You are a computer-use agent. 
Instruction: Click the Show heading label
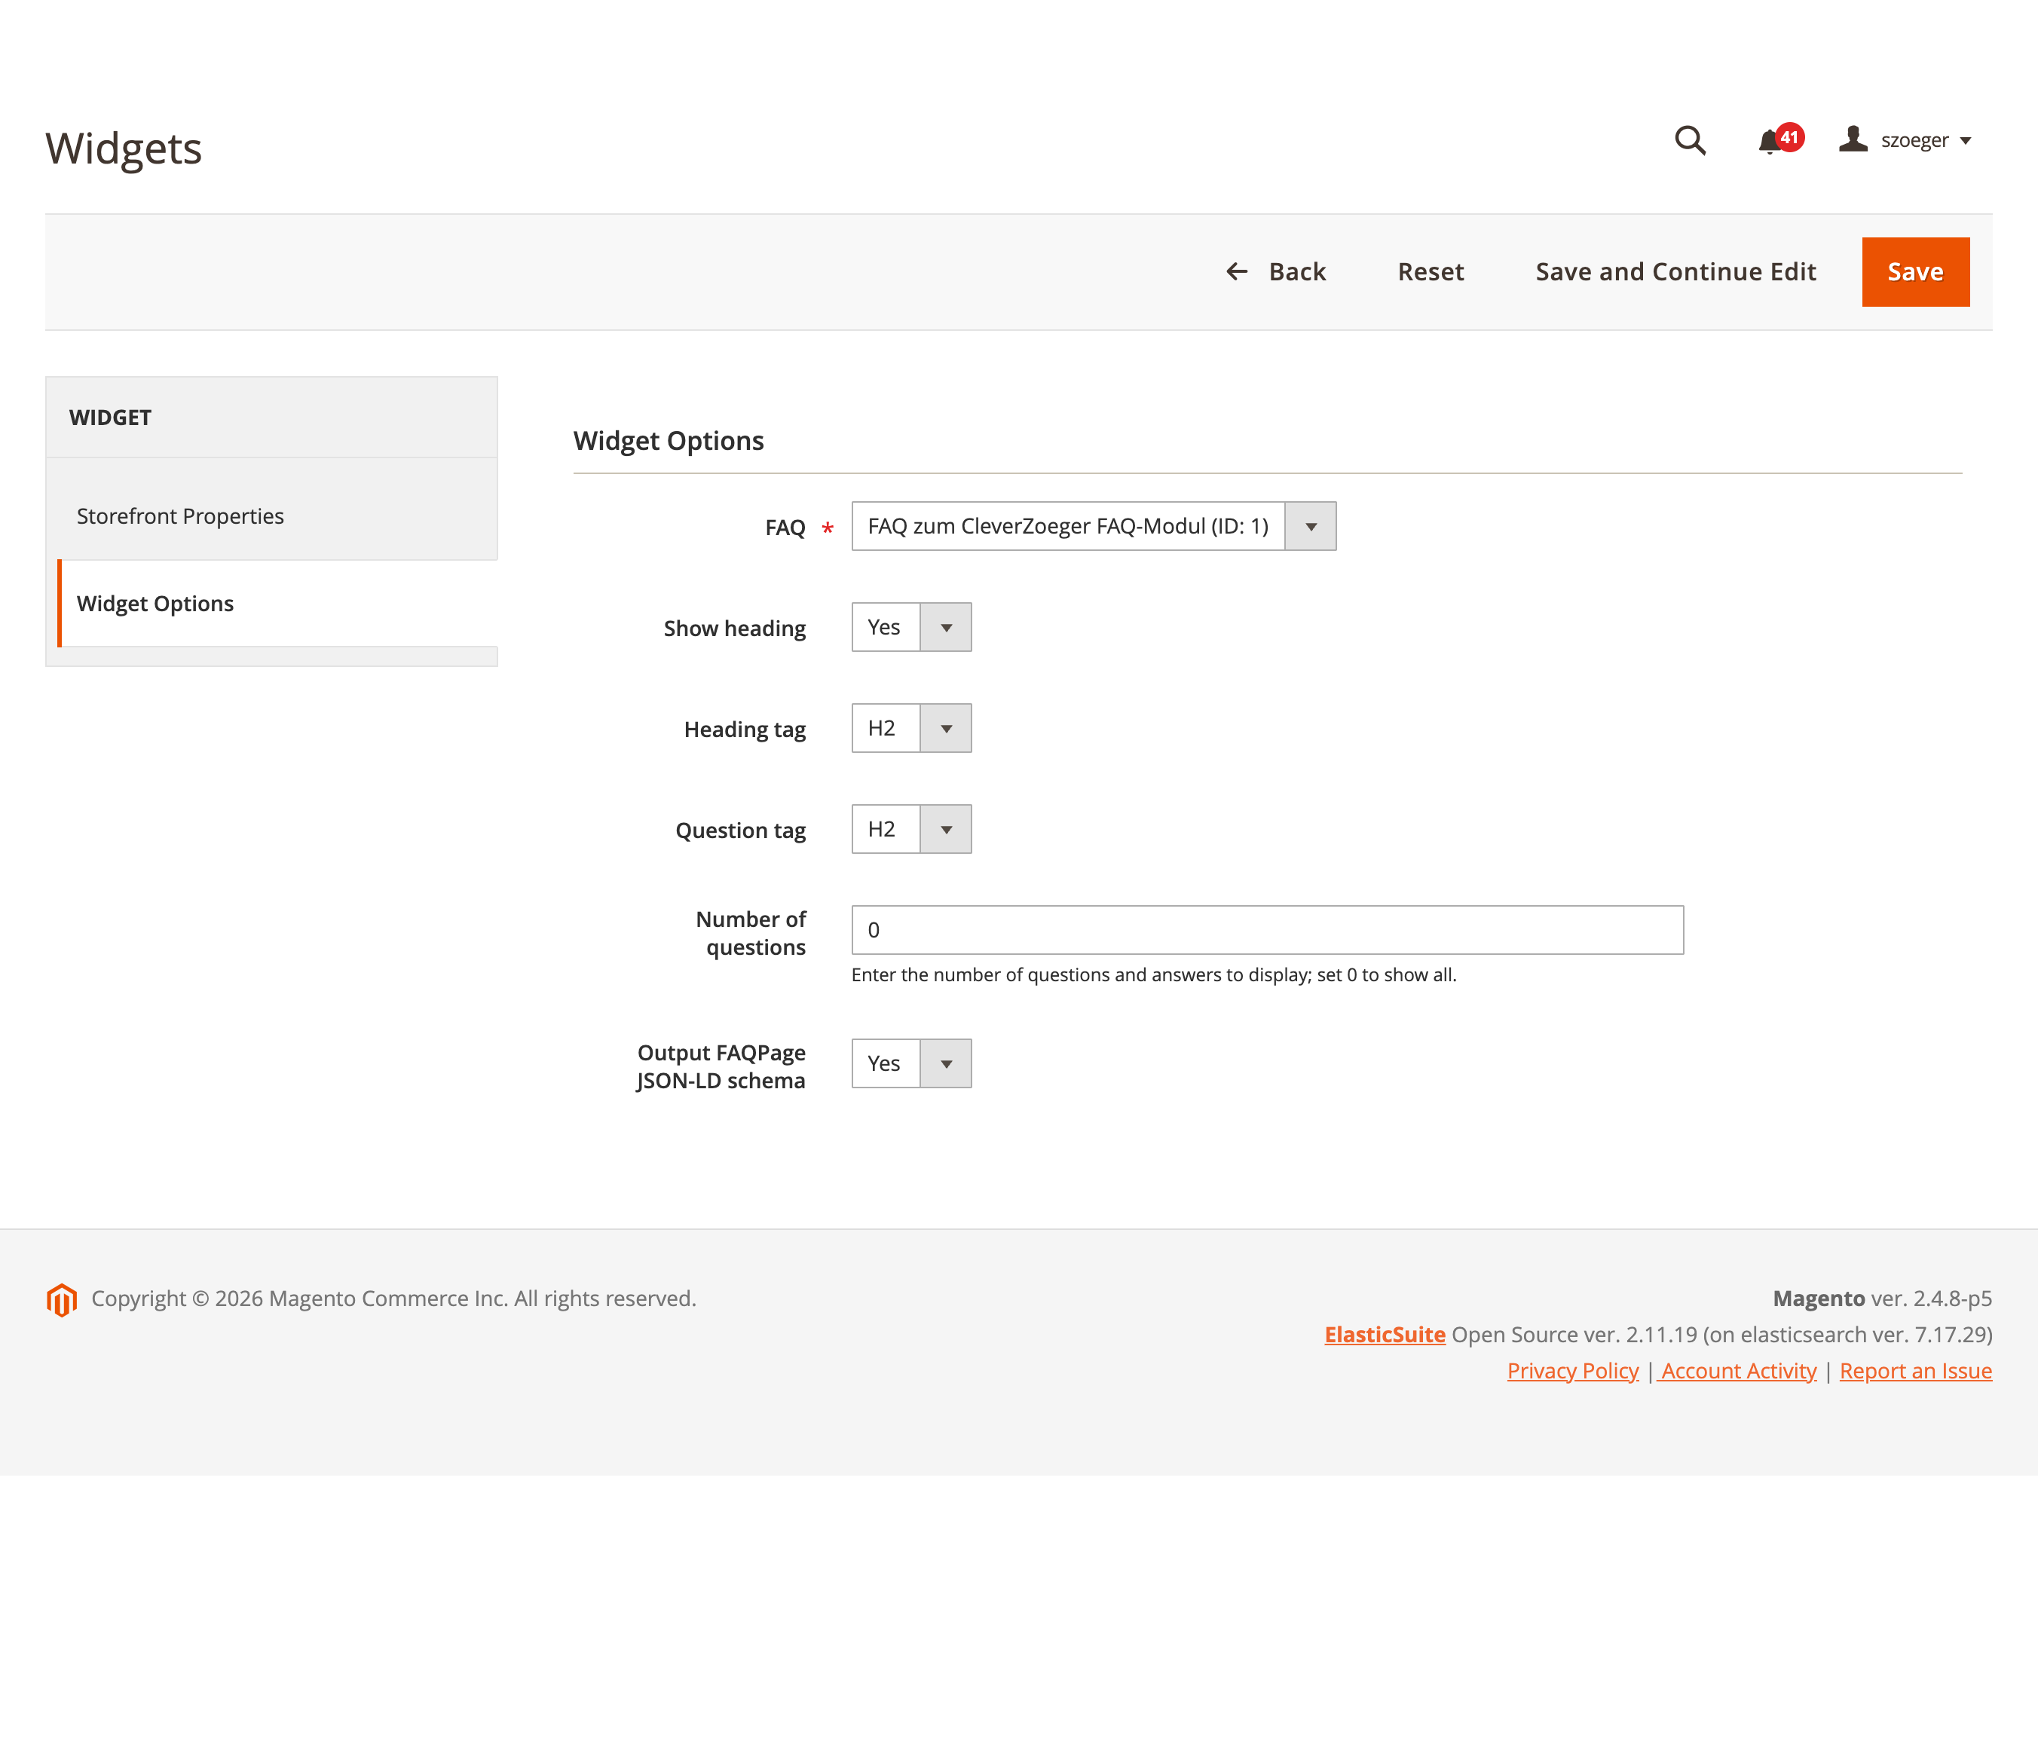tap(735, 629)
